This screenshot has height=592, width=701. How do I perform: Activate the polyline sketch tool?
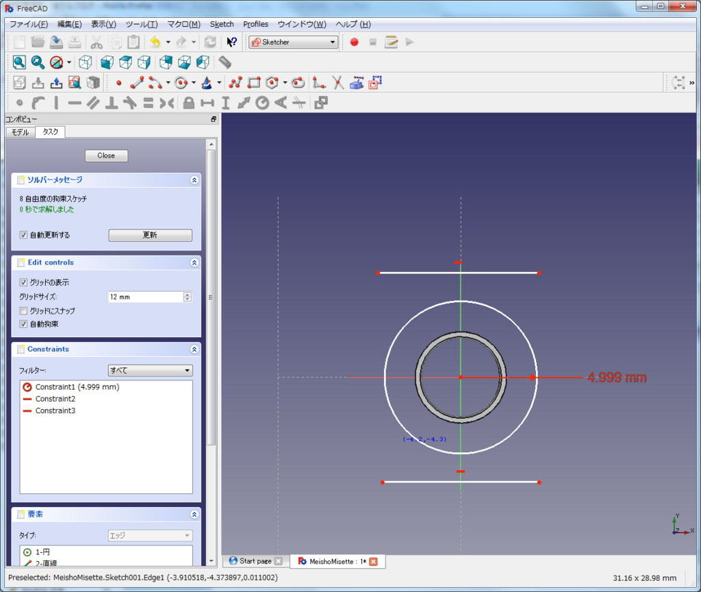[x=235, y=83]
